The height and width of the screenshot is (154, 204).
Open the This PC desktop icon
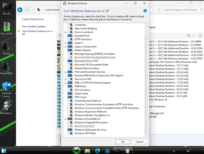click(7, 8)
